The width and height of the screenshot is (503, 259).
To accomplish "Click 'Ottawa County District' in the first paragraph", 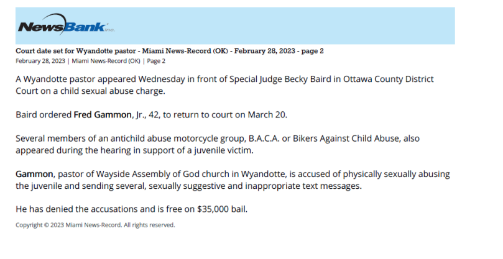I will click(389, 79).
